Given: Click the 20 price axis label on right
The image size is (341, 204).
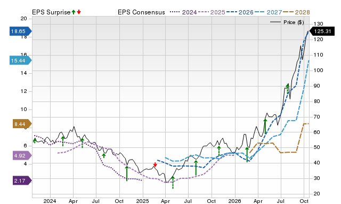Looking at the screenshot, I should pyautogui.click(x=316, y=194).
